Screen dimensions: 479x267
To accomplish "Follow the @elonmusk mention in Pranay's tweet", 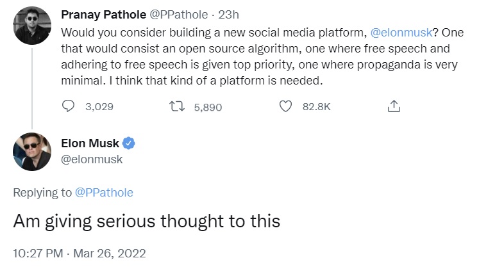I will [401, 32].
